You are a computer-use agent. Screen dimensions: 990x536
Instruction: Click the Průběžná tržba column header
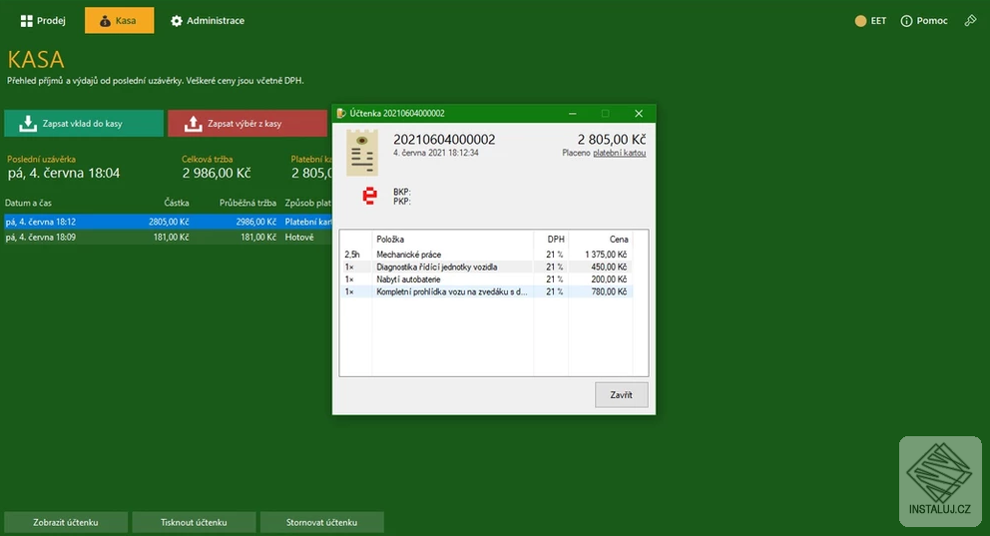click(x=247, y=203)
